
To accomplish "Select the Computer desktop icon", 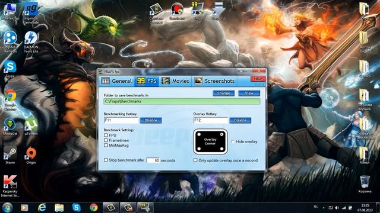I will [x=10, y=11].
